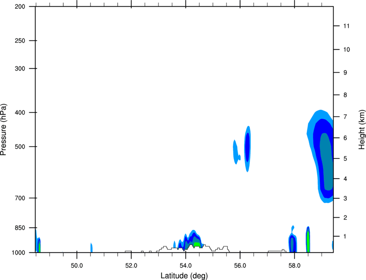Screen dimensions: 366x280
Task: Click the narrow dark blue contour at 56.3° latitude
Action: coord(247,147)
